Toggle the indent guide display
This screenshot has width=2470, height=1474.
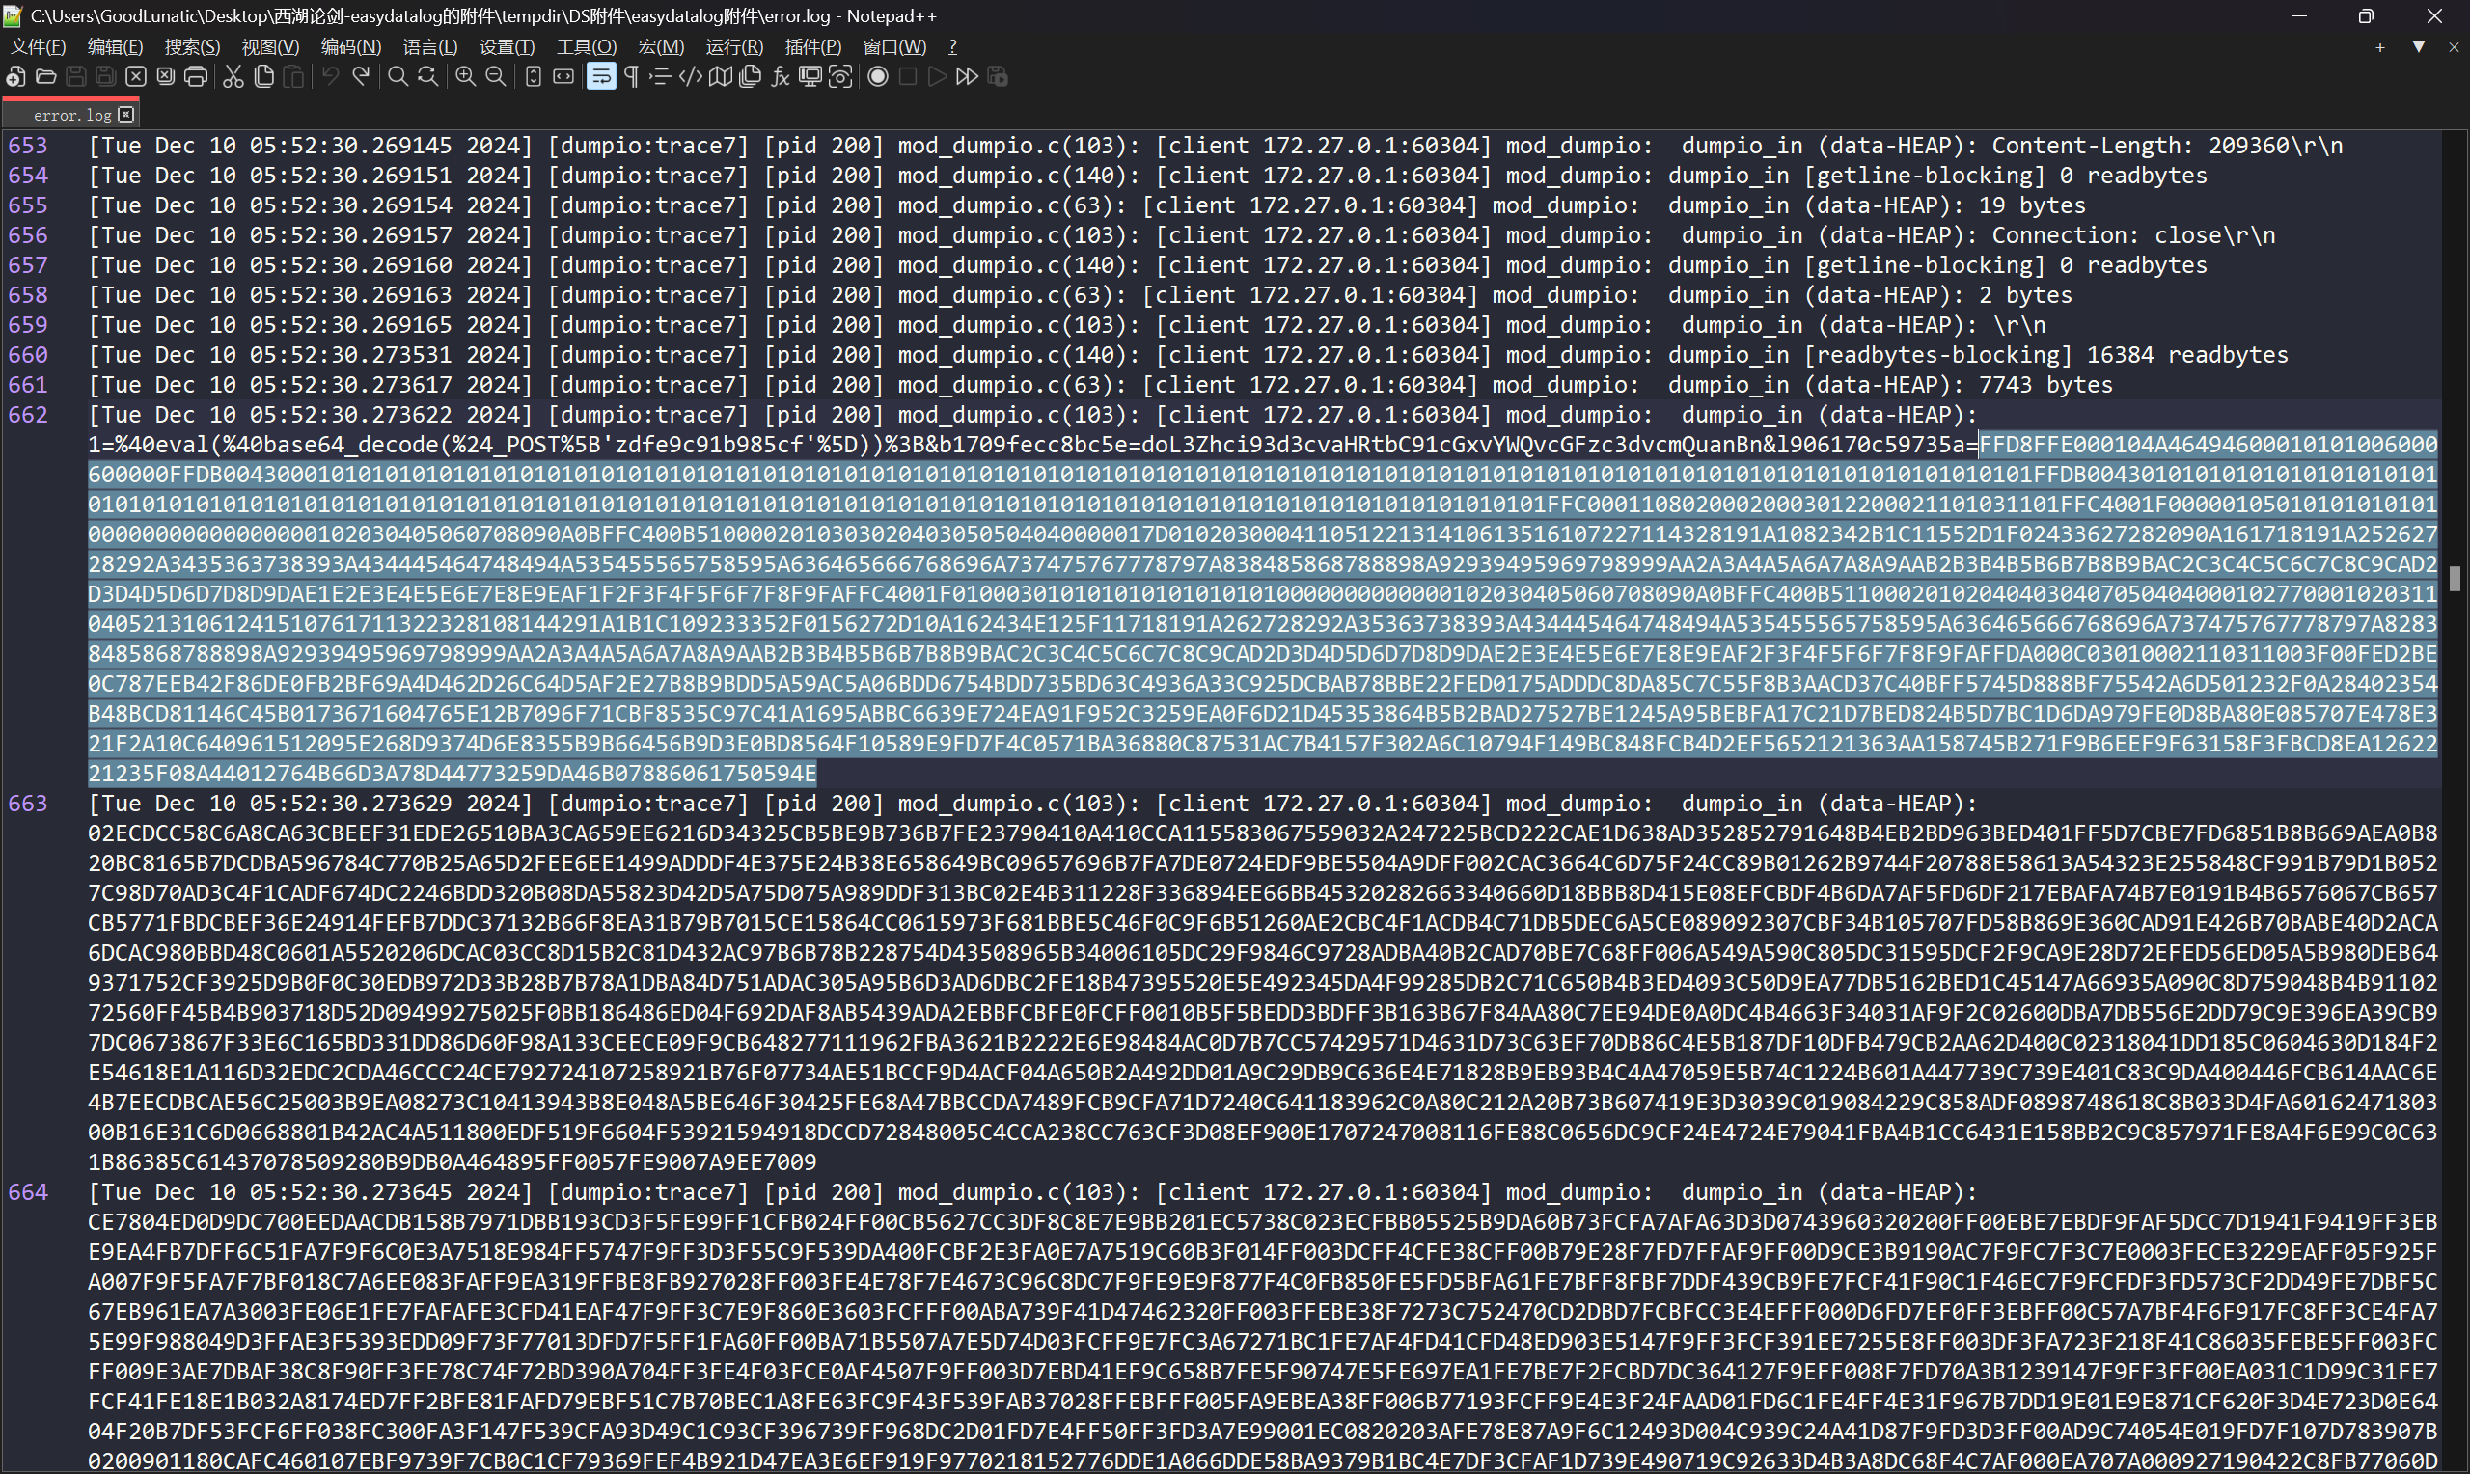click(661, 76)
